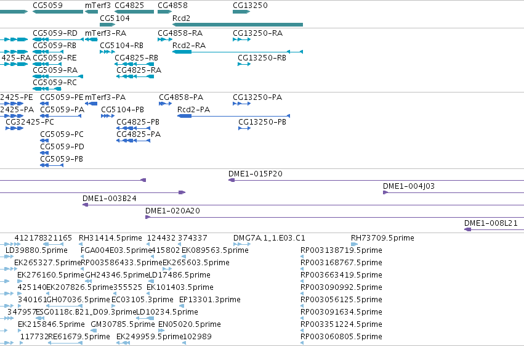The height and width of the screenshot is (346, 524).
Task: Click the CG5104 gene label
Action: [x=115, y=18]
